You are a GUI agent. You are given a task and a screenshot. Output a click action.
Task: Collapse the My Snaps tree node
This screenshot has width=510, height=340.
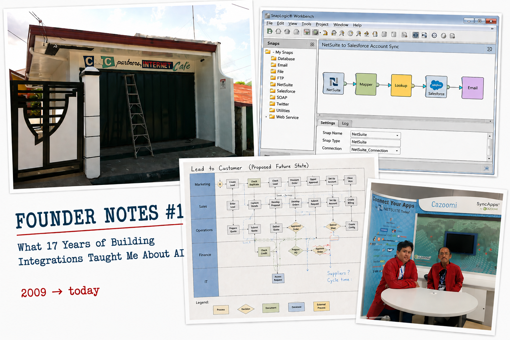(273, 52)
